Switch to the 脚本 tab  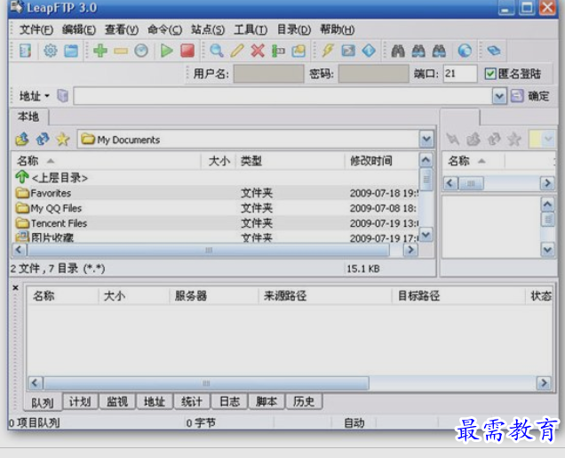267,401
